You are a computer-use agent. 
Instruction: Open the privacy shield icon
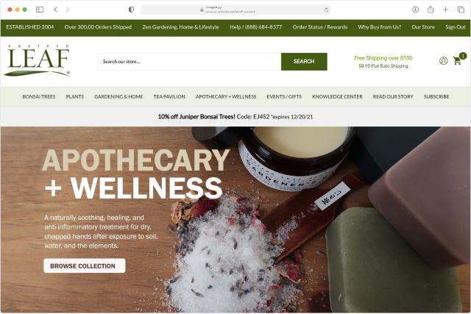pyautogui.click(x=131, y=10)
